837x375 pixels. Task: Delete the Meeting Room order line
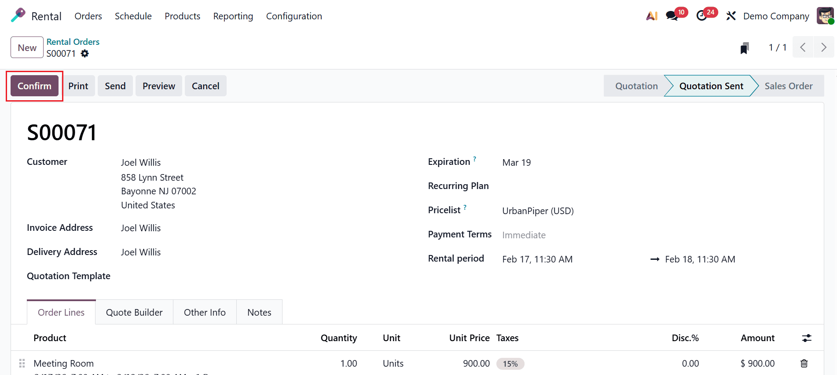[x=804, y=363]
